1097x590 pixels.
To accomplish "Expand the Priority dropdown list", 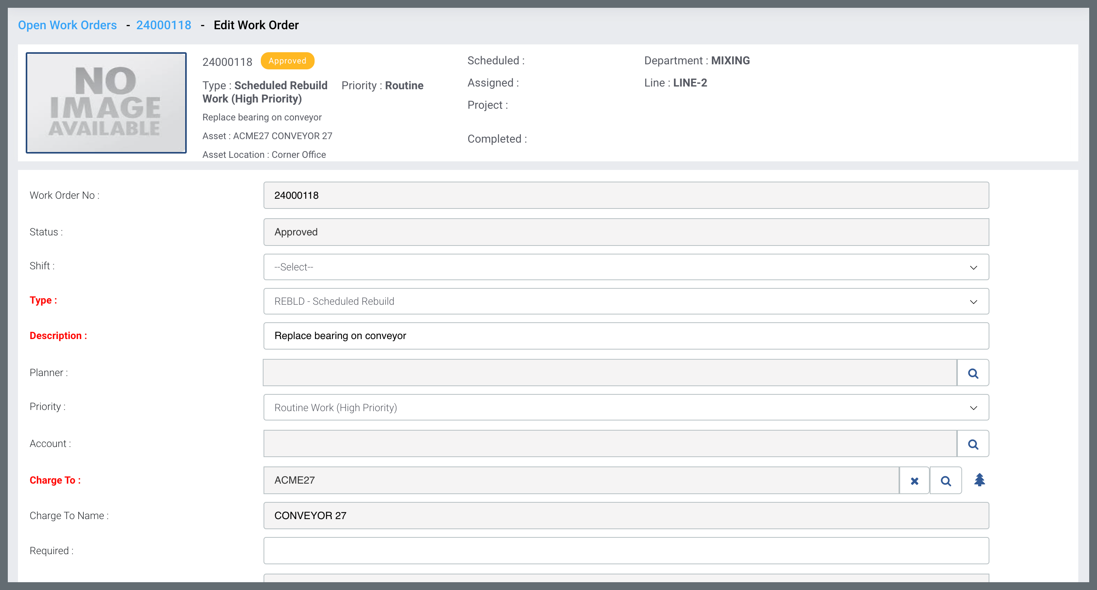I will click(x=626, y=407).
